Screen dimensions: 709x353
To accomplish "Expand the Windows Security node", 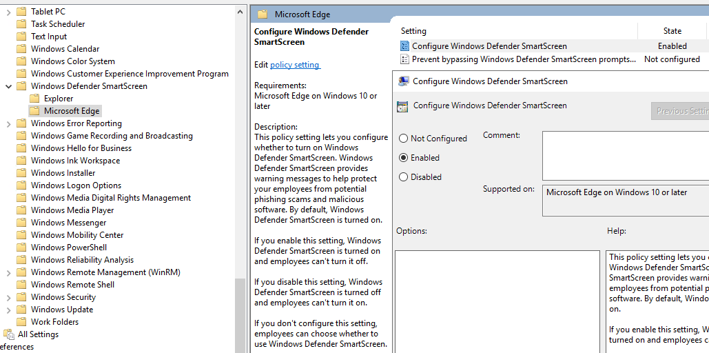I will click(x=8, y=297).
